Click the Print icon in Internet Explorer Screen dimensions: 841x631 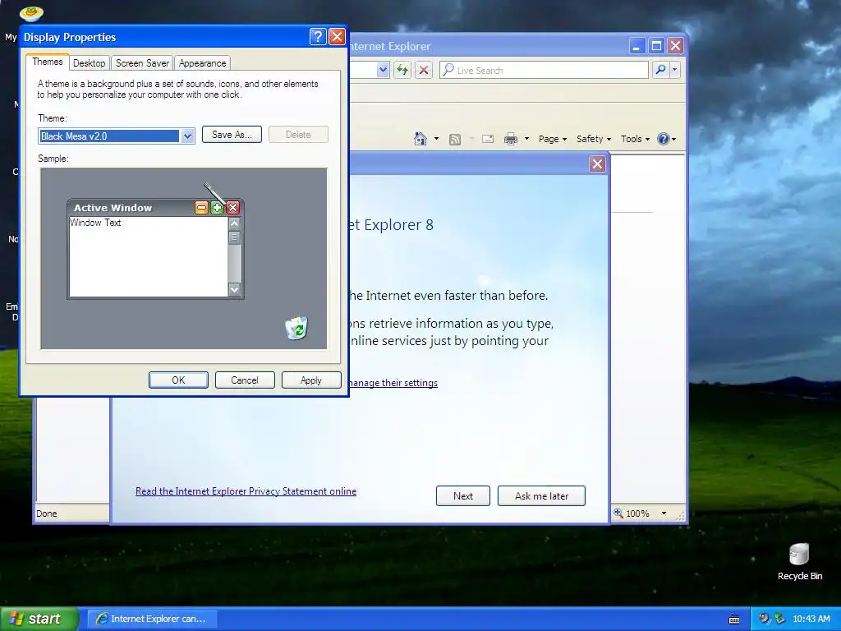[511, 139]
